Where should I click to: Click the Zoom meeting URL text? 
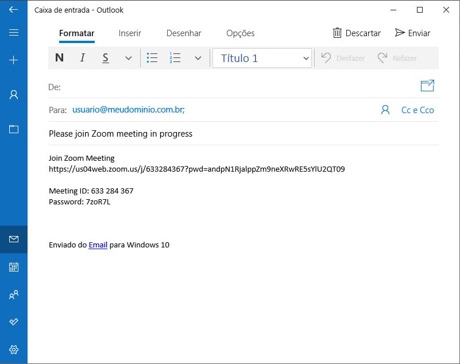tap(197, 169)
